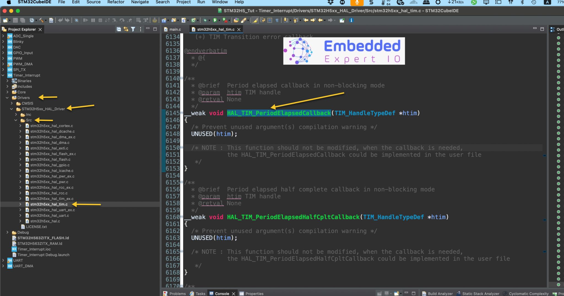Toggle show whitespace characters in the editor
The height and width of the screenshot is (296, 564).
coord(277,20)
